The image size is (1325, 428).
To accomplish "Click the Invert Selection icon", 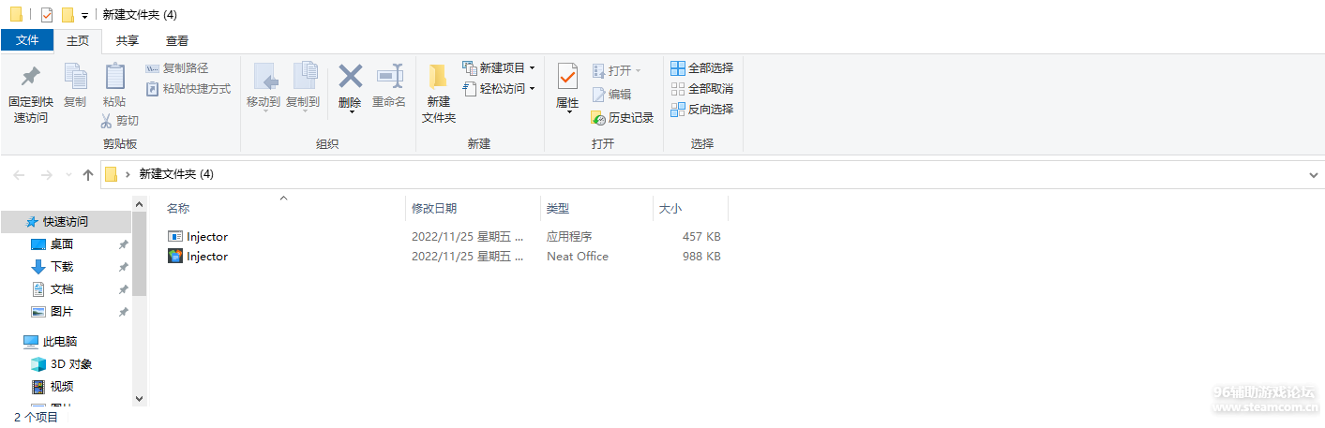I will [x=678, y=110].
